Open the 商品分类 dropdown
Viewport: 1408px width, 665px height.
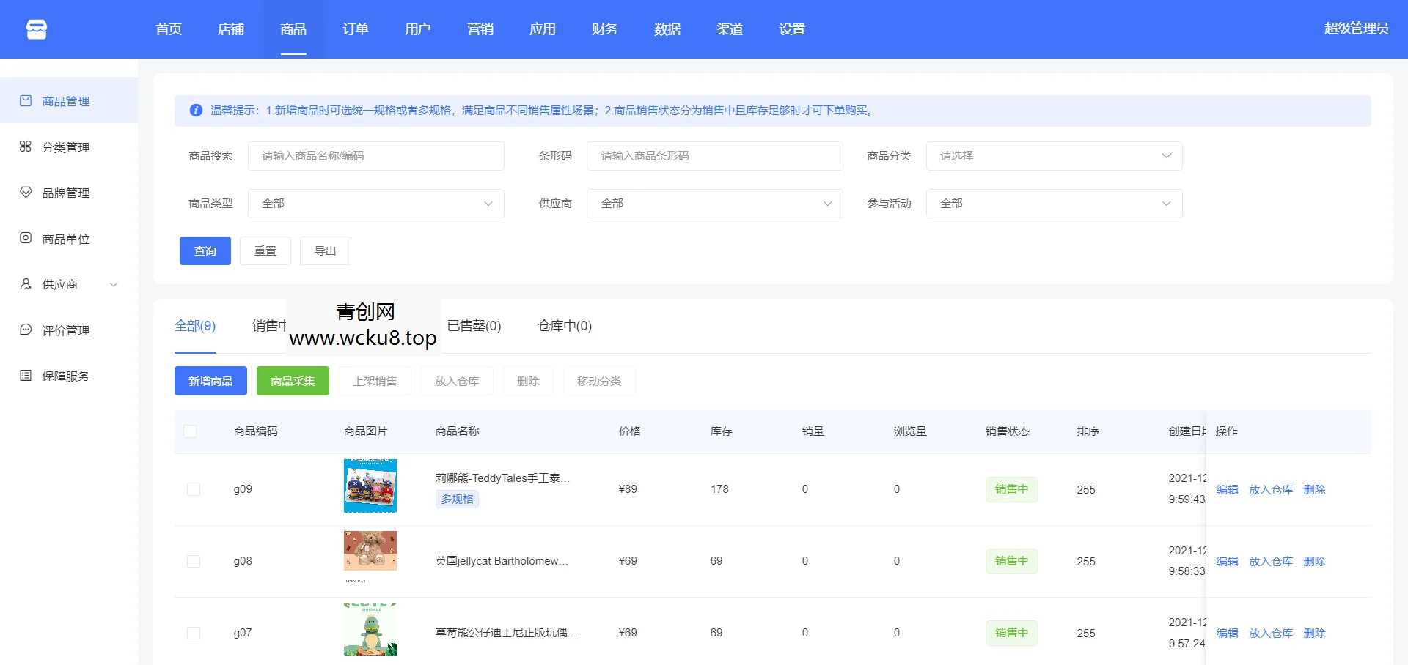click(x=1054, y=155)
